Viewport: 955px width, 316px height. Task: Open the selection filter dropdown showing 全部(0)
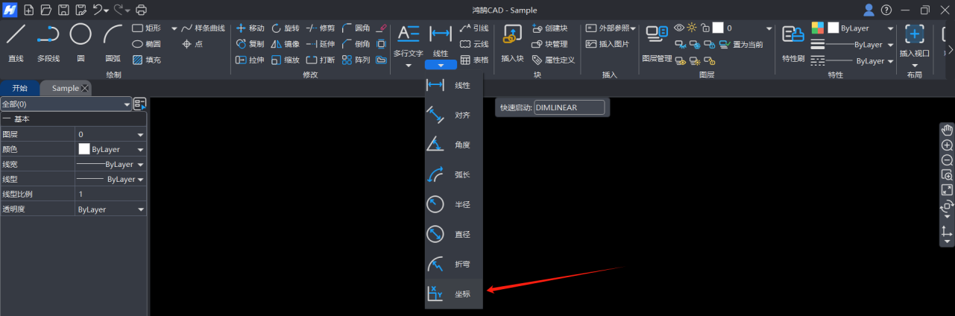tap(66, 104)
